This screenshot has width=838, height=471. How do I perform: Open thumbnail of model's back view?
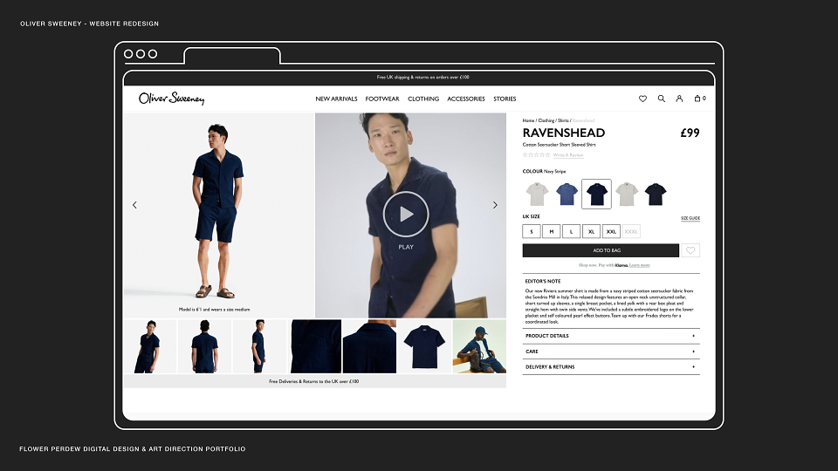[204, 346]
